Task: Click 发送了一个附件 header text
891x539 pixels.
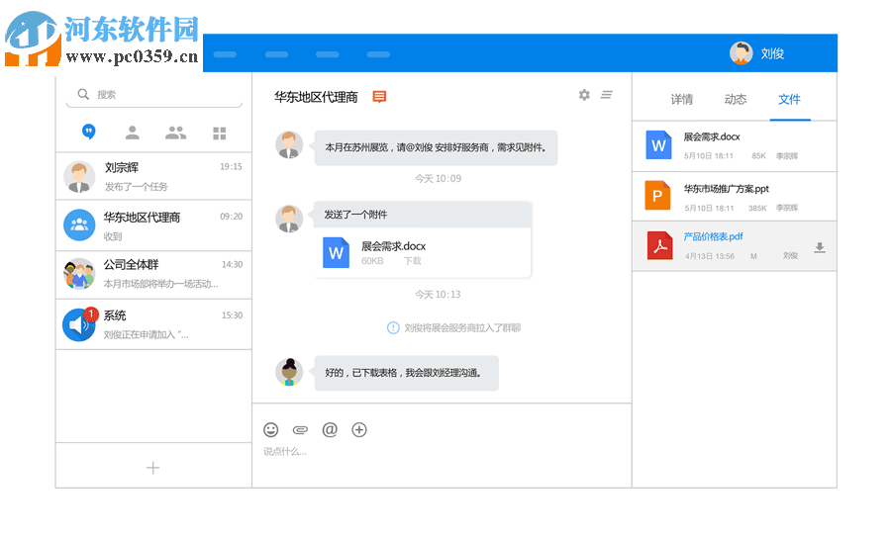Action: [355, 215]
